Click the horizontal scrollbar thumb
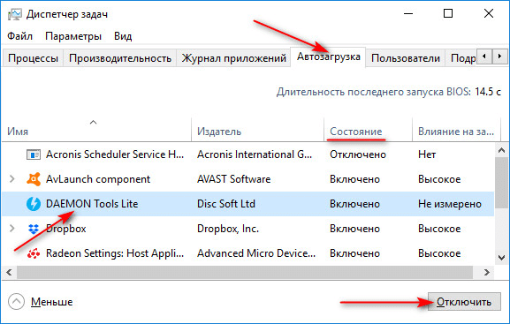 pyautogui.click(x=245, y=272)
